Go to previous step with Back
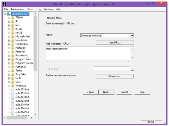169x126 pixels. 90,92
